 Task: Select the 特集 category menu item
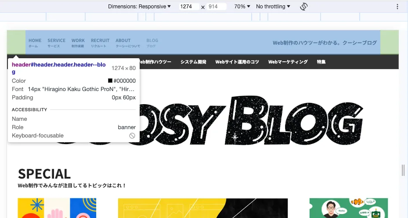[x=321, y=62]
